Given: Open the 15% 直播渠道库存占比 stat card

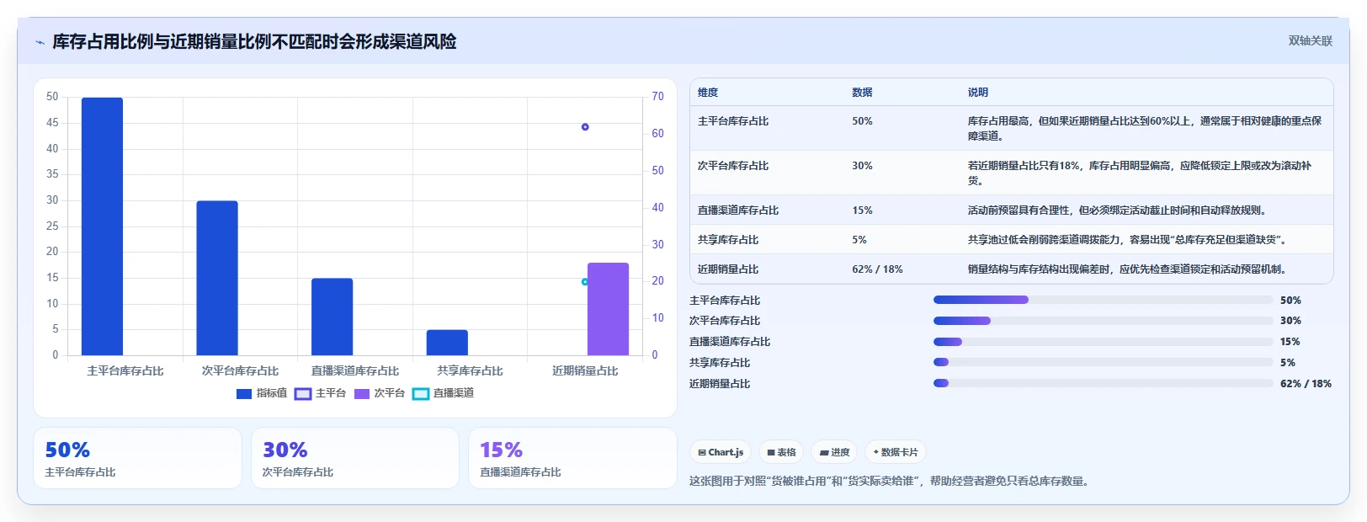Looking at the screenshot, I should (x=572, y=458).
